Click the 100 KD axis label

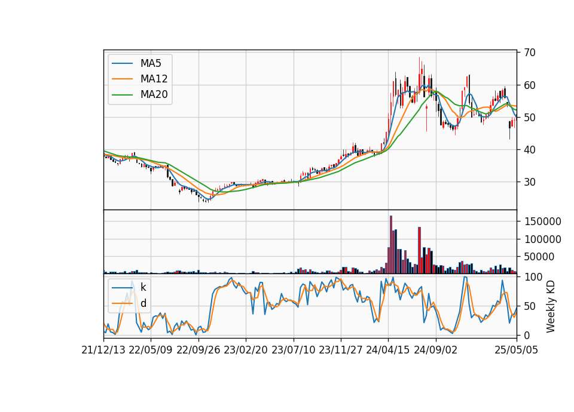click(x=533, y=277)
